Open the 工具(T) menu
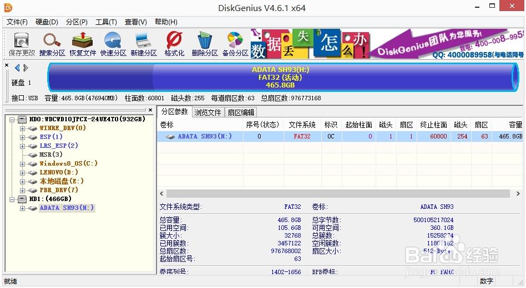 pos(106,22)
